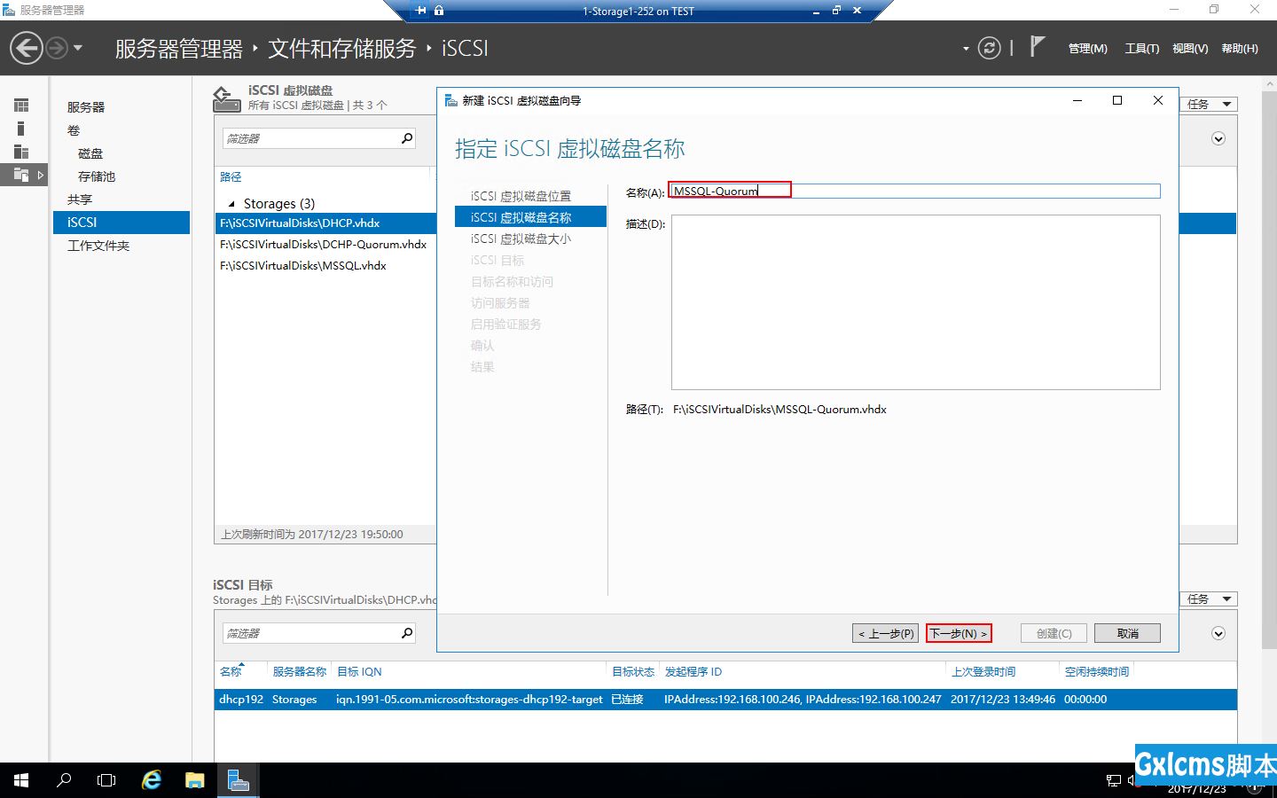The height and width of the screenshot is (798, 1277).
Task: Click 取消 cancel button in wizard
Action: click(1128, 633)
